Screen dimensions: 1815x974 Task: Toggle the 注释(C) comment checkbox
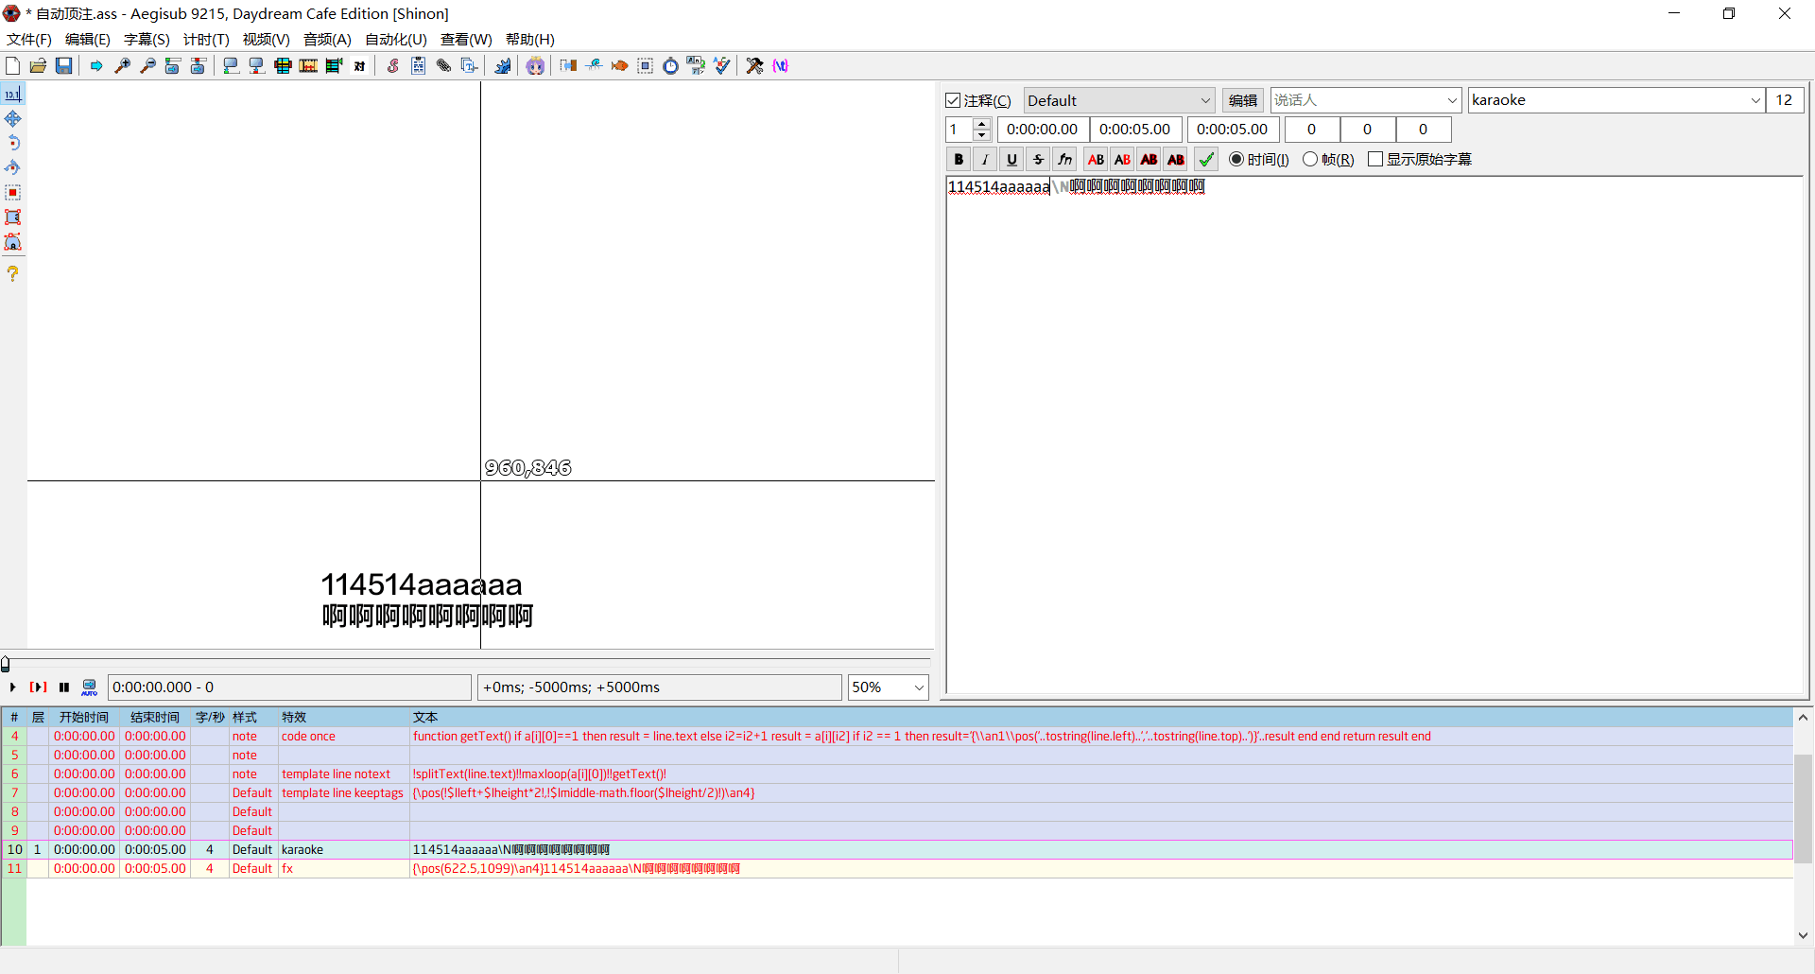pyautogui.click(x=953, y=100)
